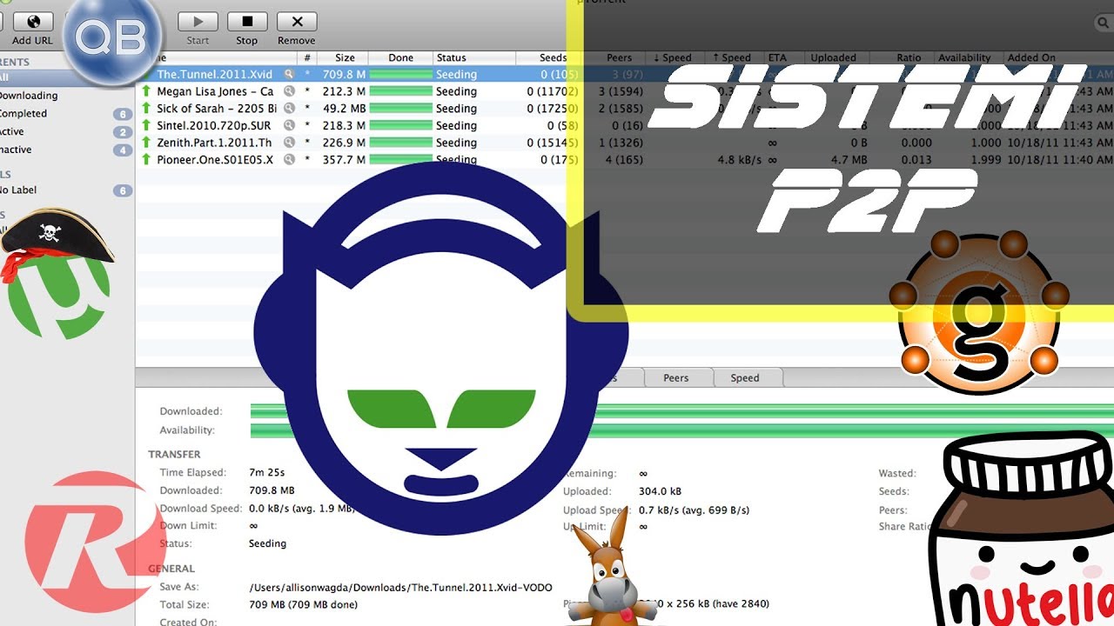Select the Completed category in sidebar
This screenshot has height=626, width=1114.
click(24, 114)
